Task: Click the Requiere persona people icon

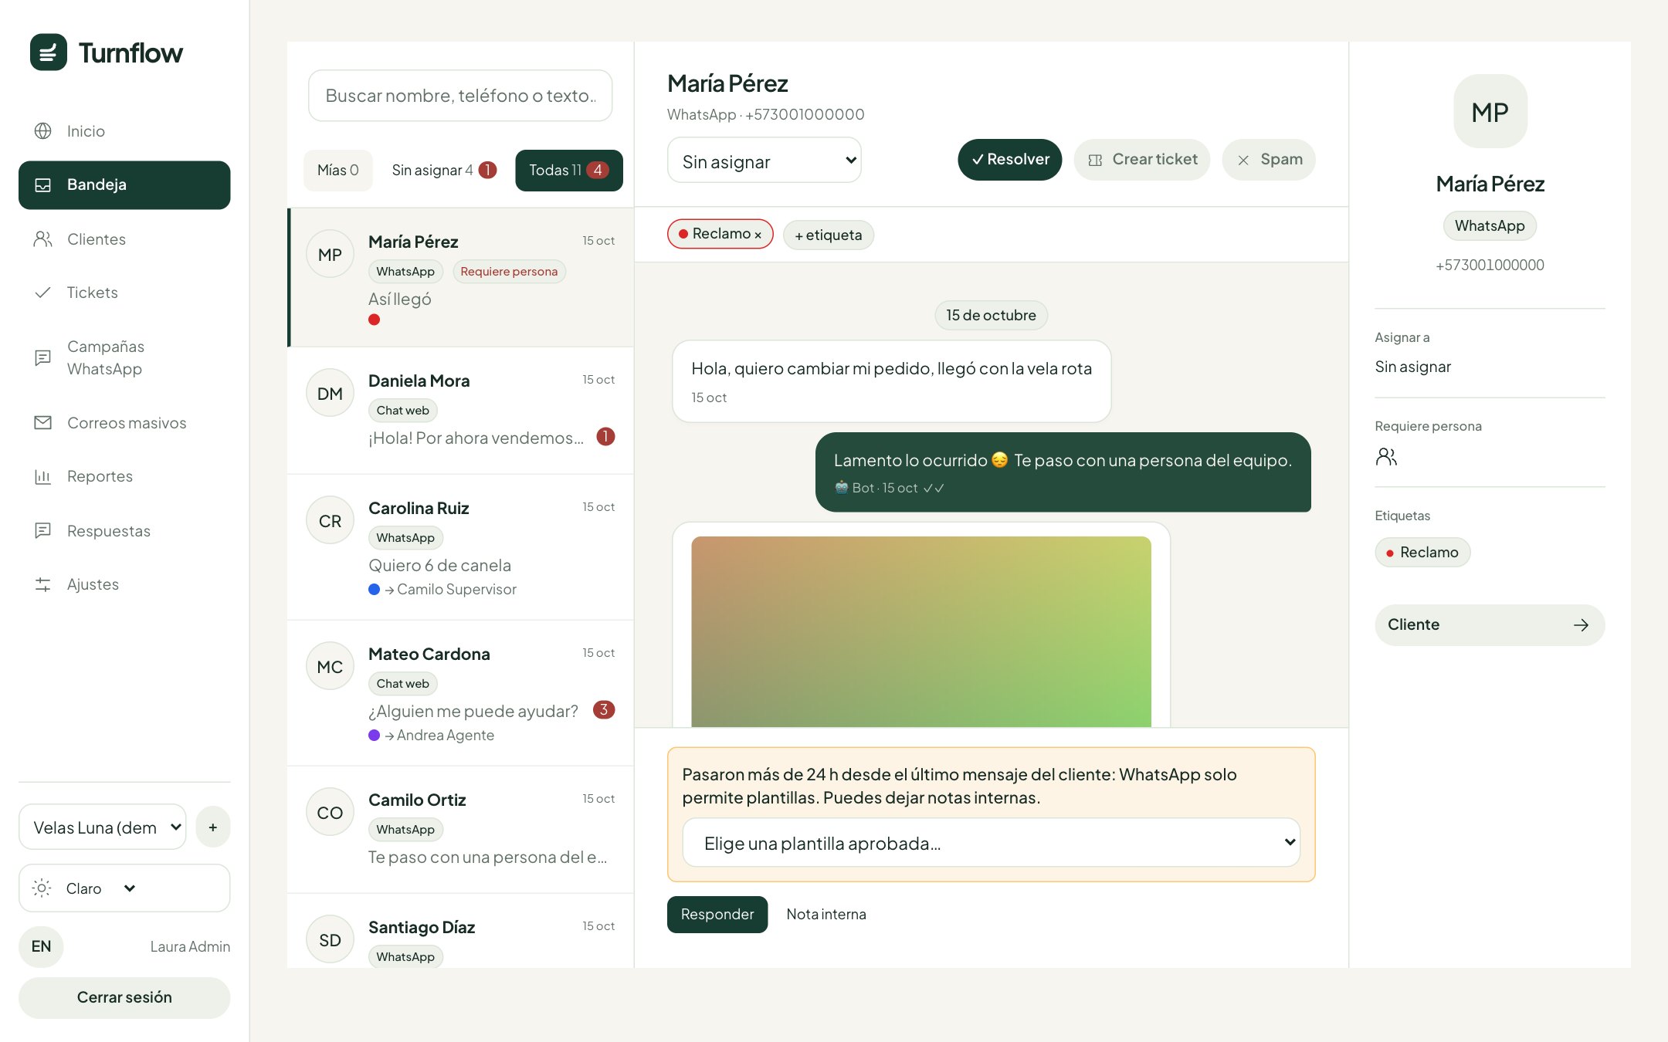Action: coord(1386,457)
